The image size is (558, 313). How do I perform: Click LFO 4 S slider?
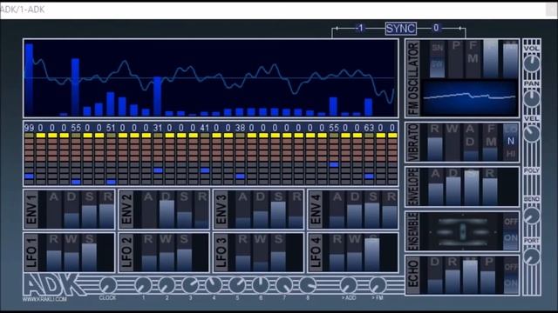click(x=372, y=253)
